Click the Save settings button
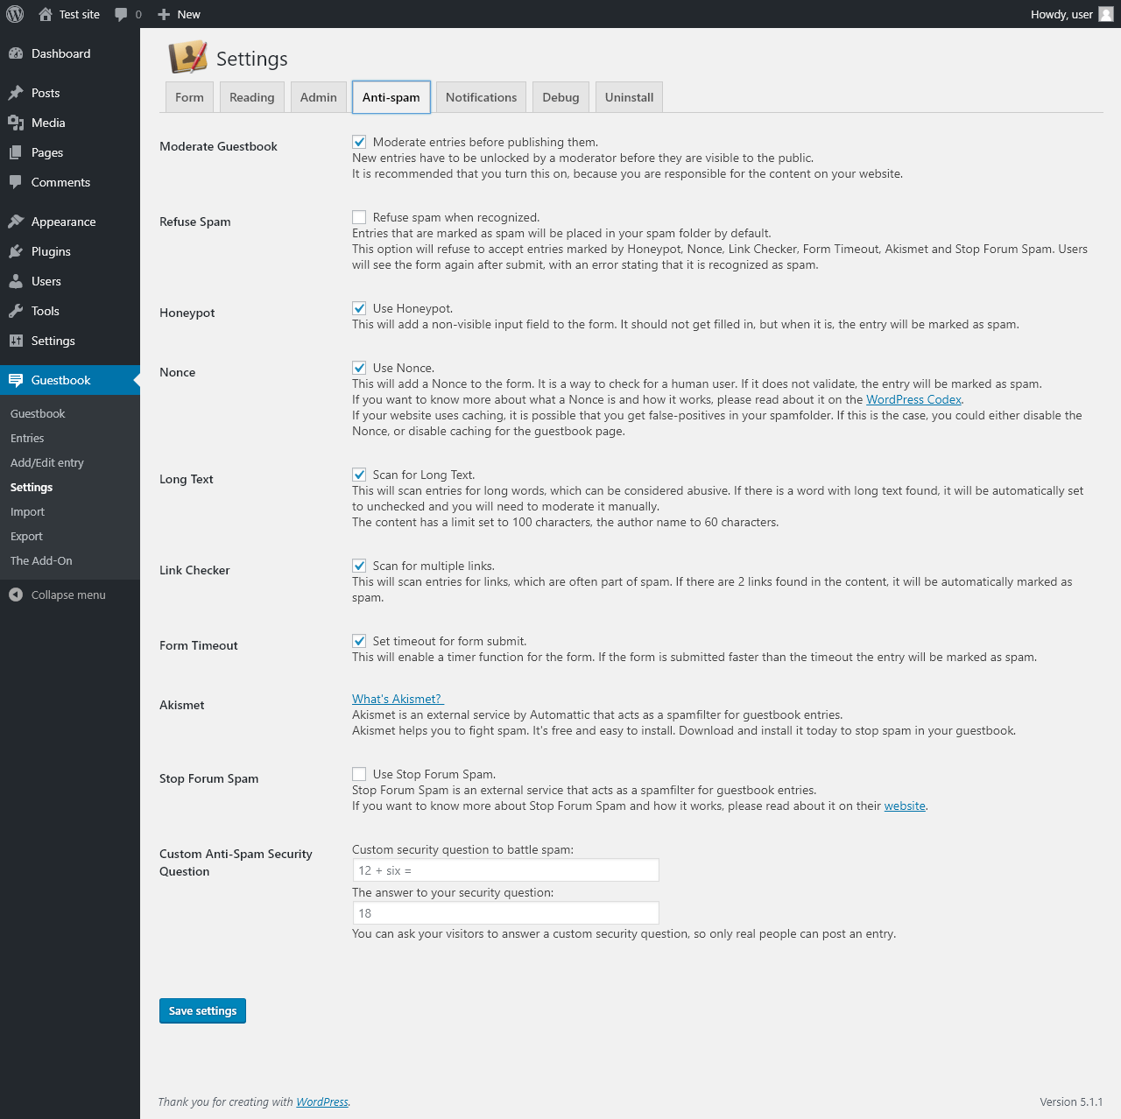1121x1119 pixels. tap(202, 1010)
